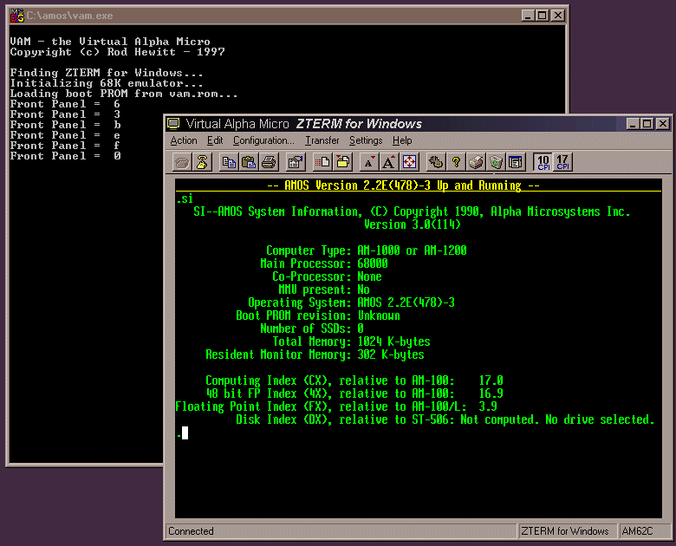Click the red four-arrow resize icon
676x546 pixels.
(409, 161)
